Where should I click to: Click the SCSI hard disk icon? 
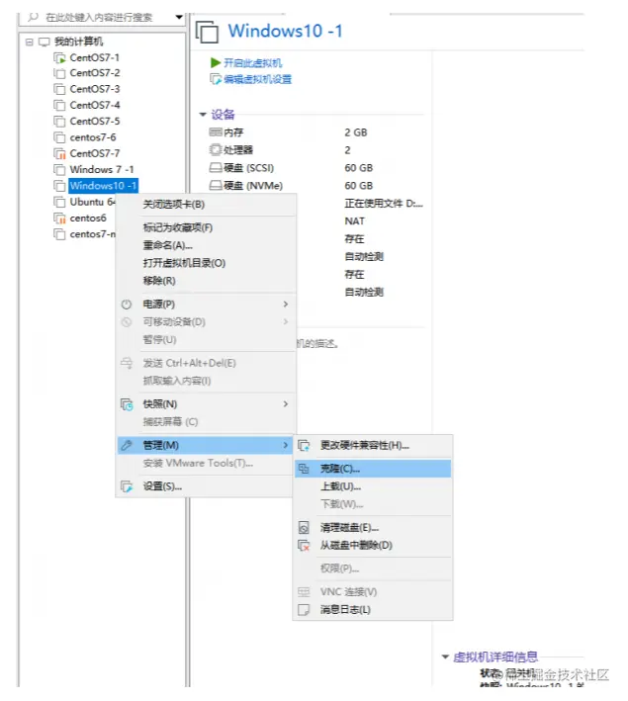[216, 168]
